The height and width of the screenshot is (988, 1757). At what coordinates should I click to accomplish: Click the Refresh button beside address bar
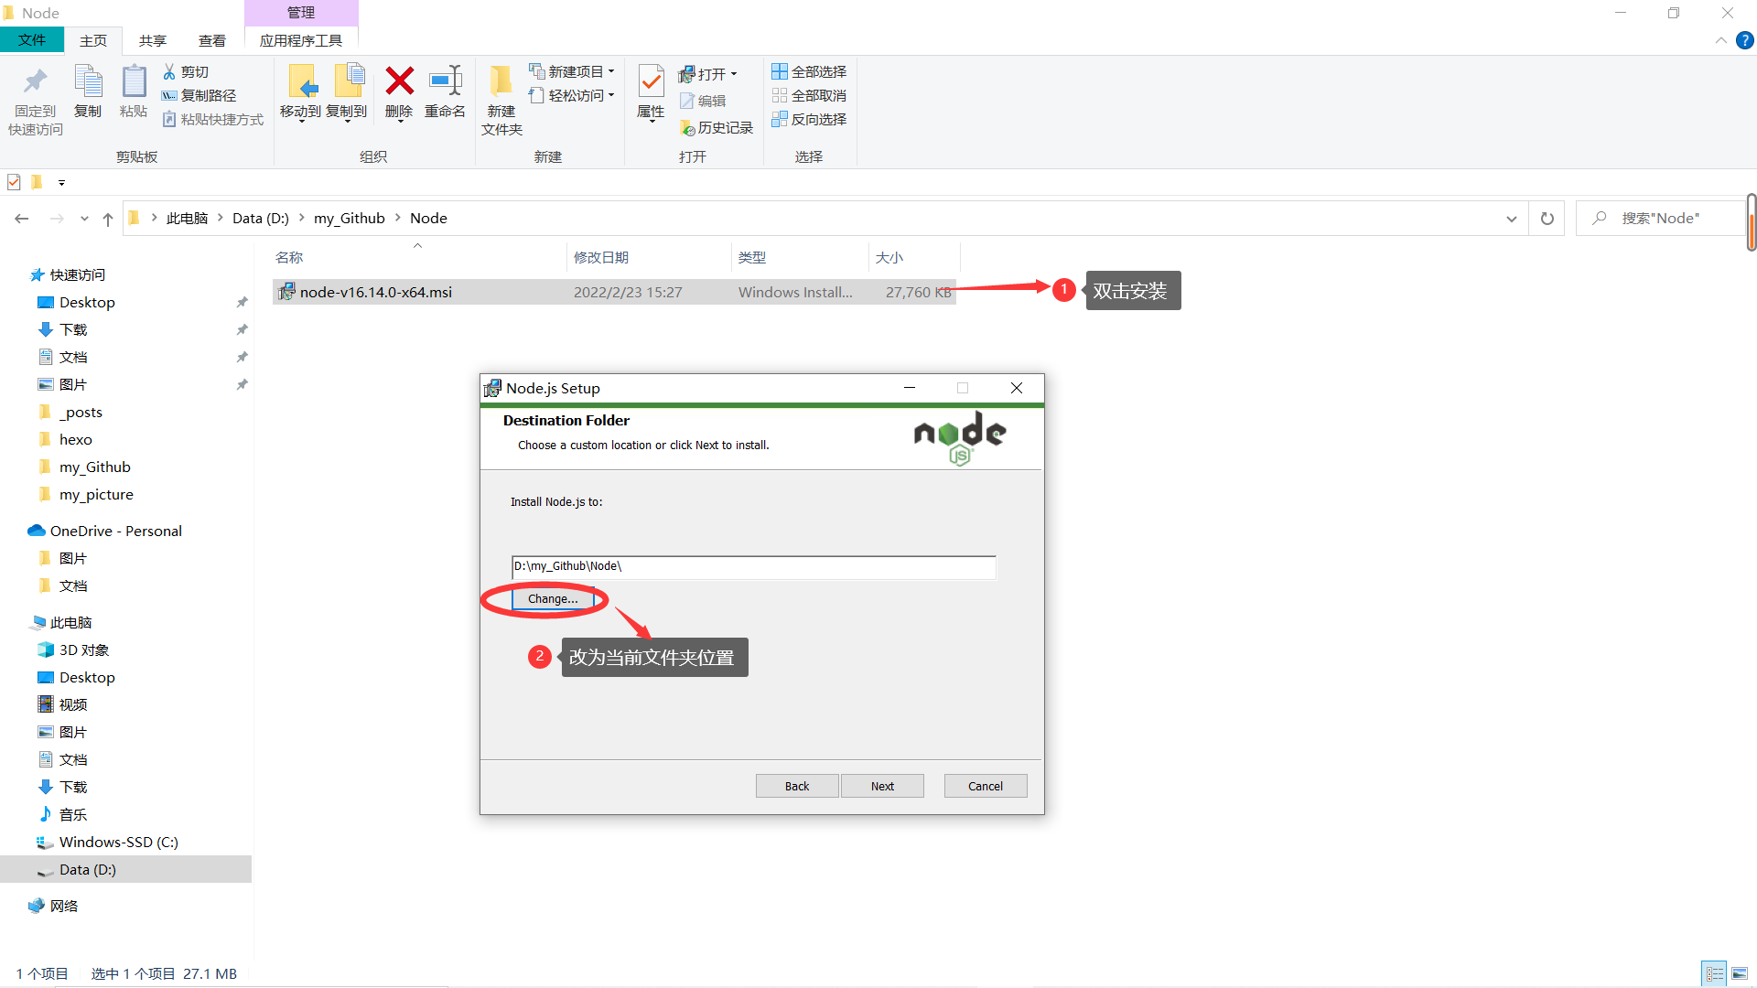point(1547,219)
